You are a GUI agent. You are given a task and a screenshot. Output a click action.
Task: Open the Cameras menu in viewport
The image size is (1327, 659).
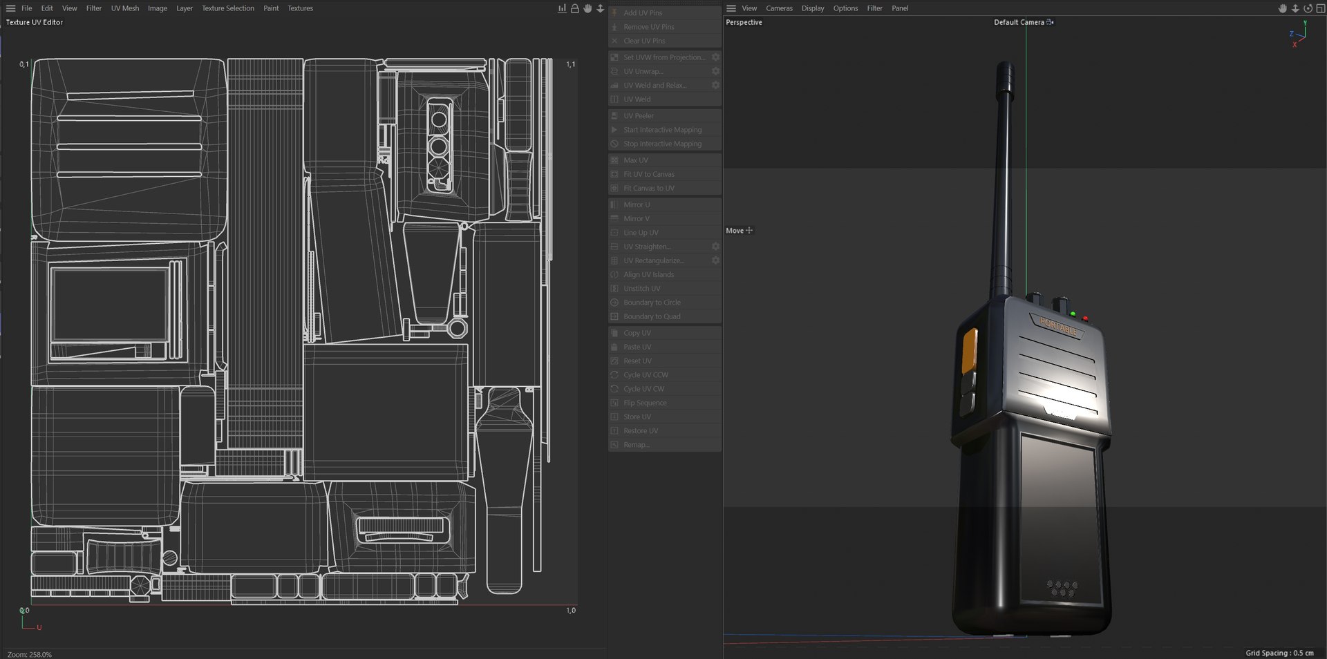779,8
